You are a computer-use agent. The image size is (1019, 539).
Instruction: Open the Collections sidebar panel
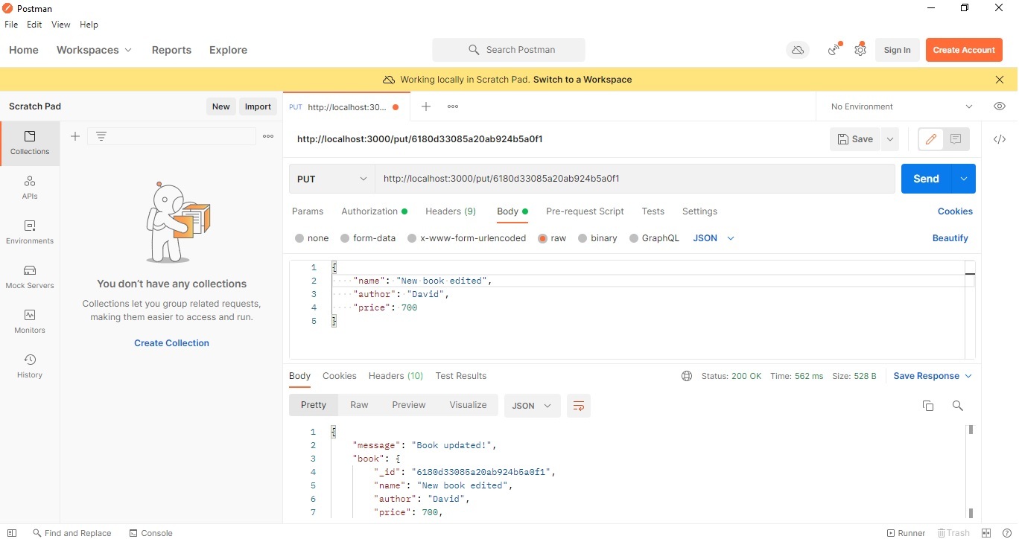[30, 142]
